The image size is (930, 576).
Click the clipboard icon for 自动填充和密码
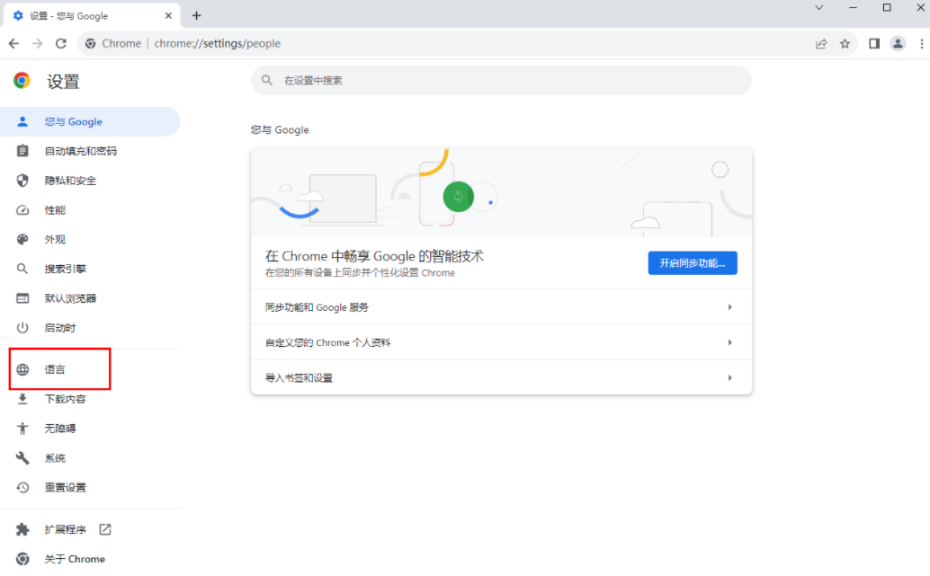[22, 151]
